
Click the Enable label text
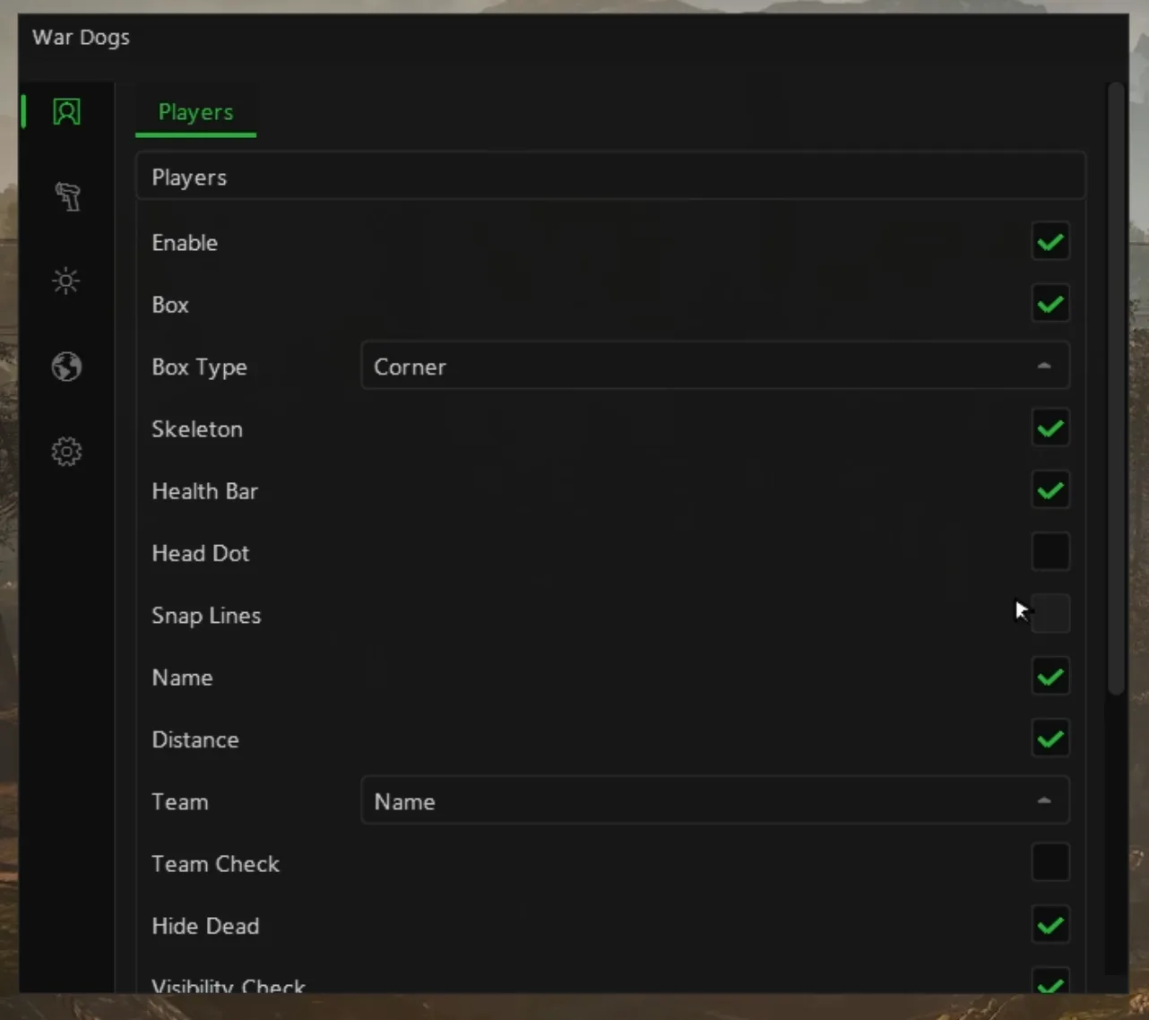[x=185, y=243]
